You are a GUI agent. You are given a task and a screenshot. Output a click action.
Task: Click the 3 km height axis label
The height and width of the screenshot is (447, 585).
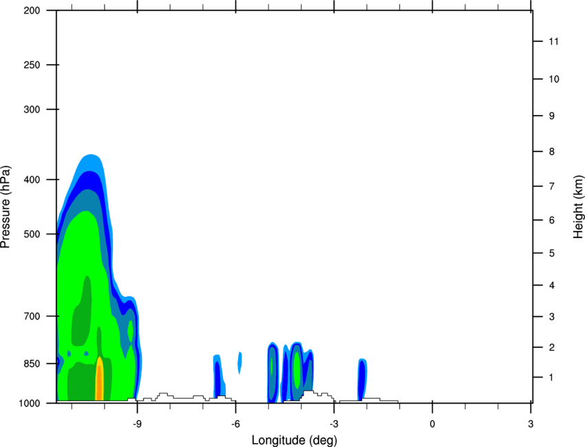[x=552, y=317]
